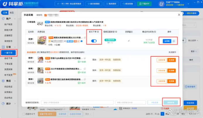Click the circle minus icon beside 去采购
This screenshot has width=203, height=118.
(x=174, y=41)
